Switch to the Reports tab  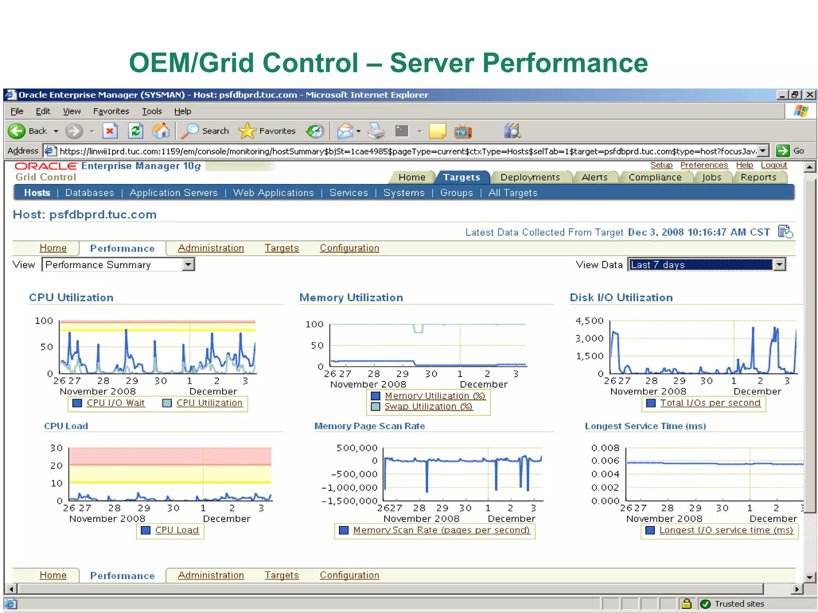758,177
